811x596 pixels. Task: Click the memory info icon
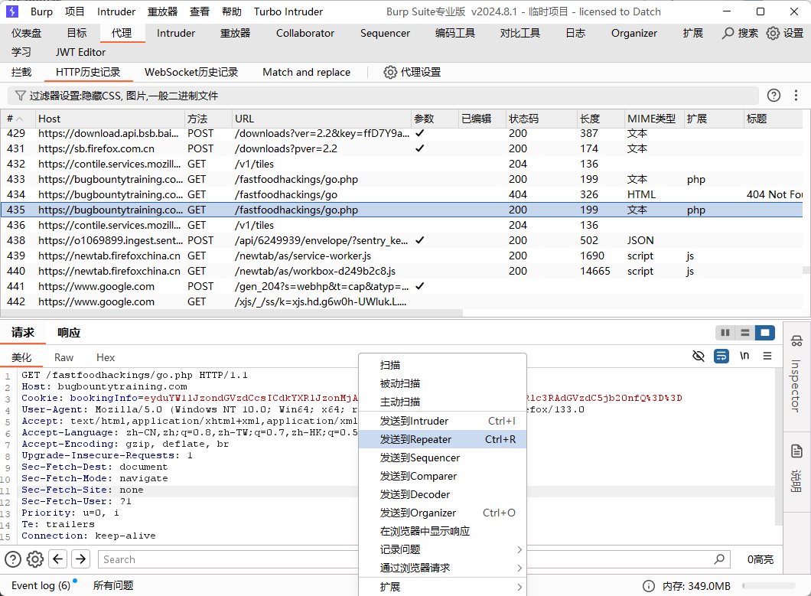point(649,585)
